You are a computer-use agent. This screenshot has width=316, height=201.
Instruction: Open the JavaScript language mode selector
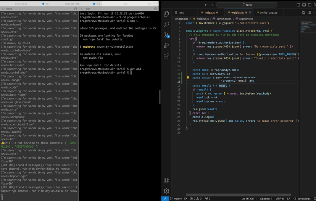coord(304,199)
